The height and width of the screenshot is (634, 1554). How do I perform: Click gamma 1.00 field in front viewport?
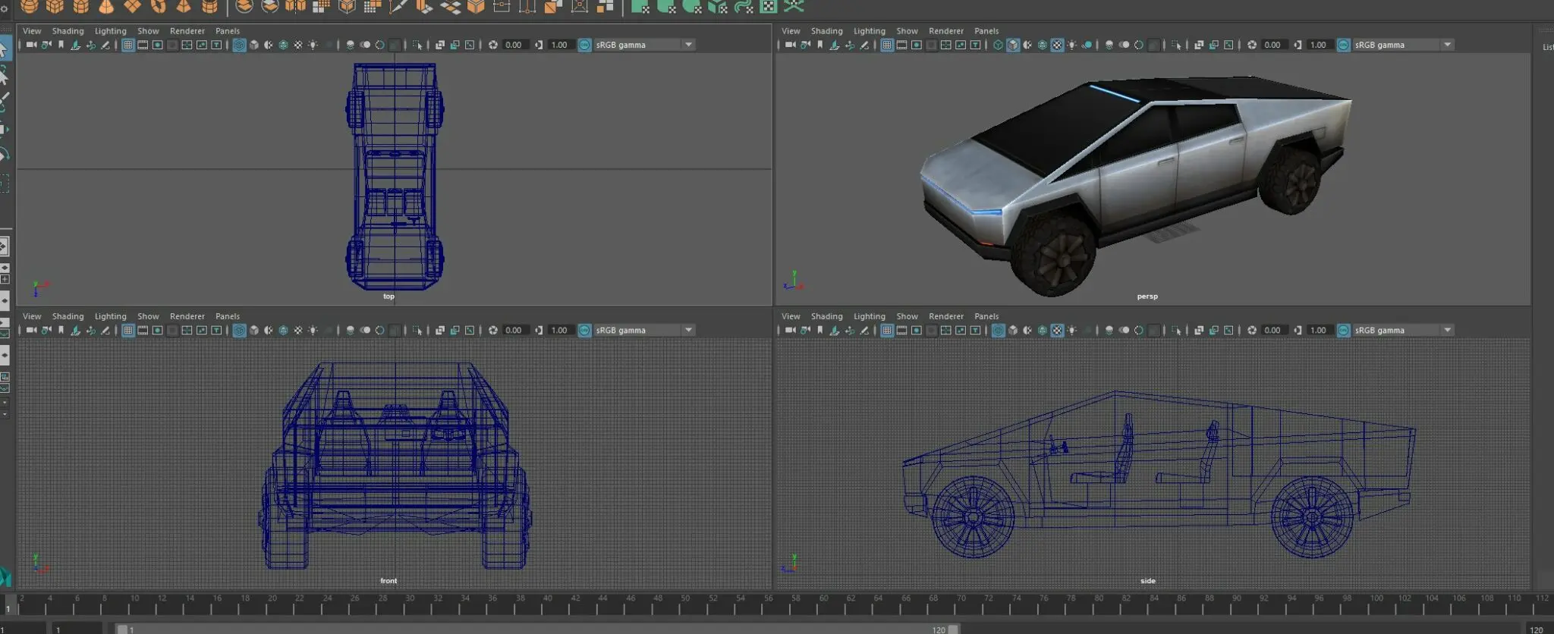pos(561,330)
